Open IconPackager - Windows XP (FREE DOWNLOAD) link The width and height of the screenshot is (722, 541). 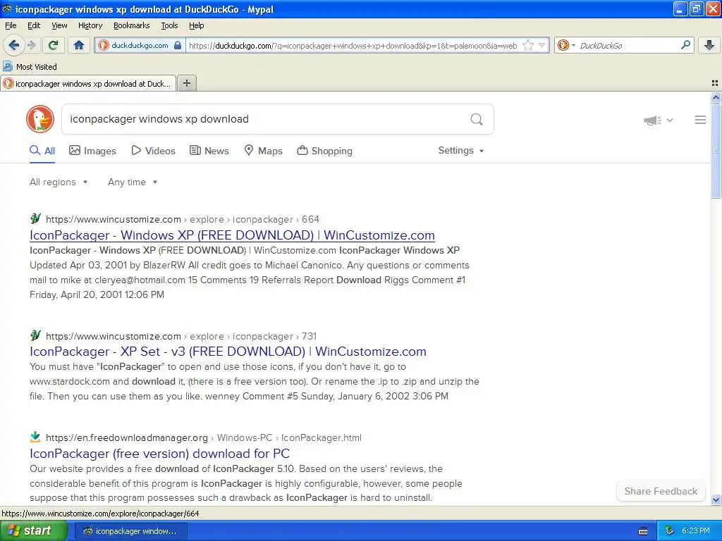point(232,235)
